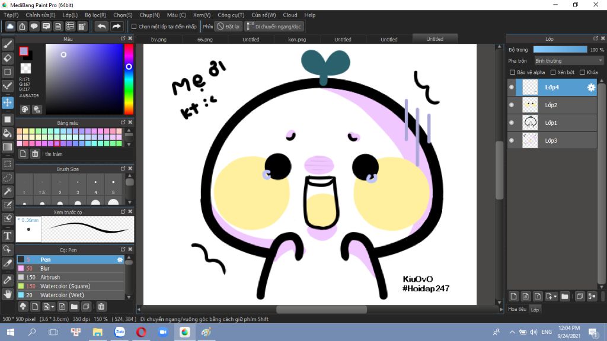Undock the Màu color panel
This screenshot has width=607, height=341.
click(123, 38)
